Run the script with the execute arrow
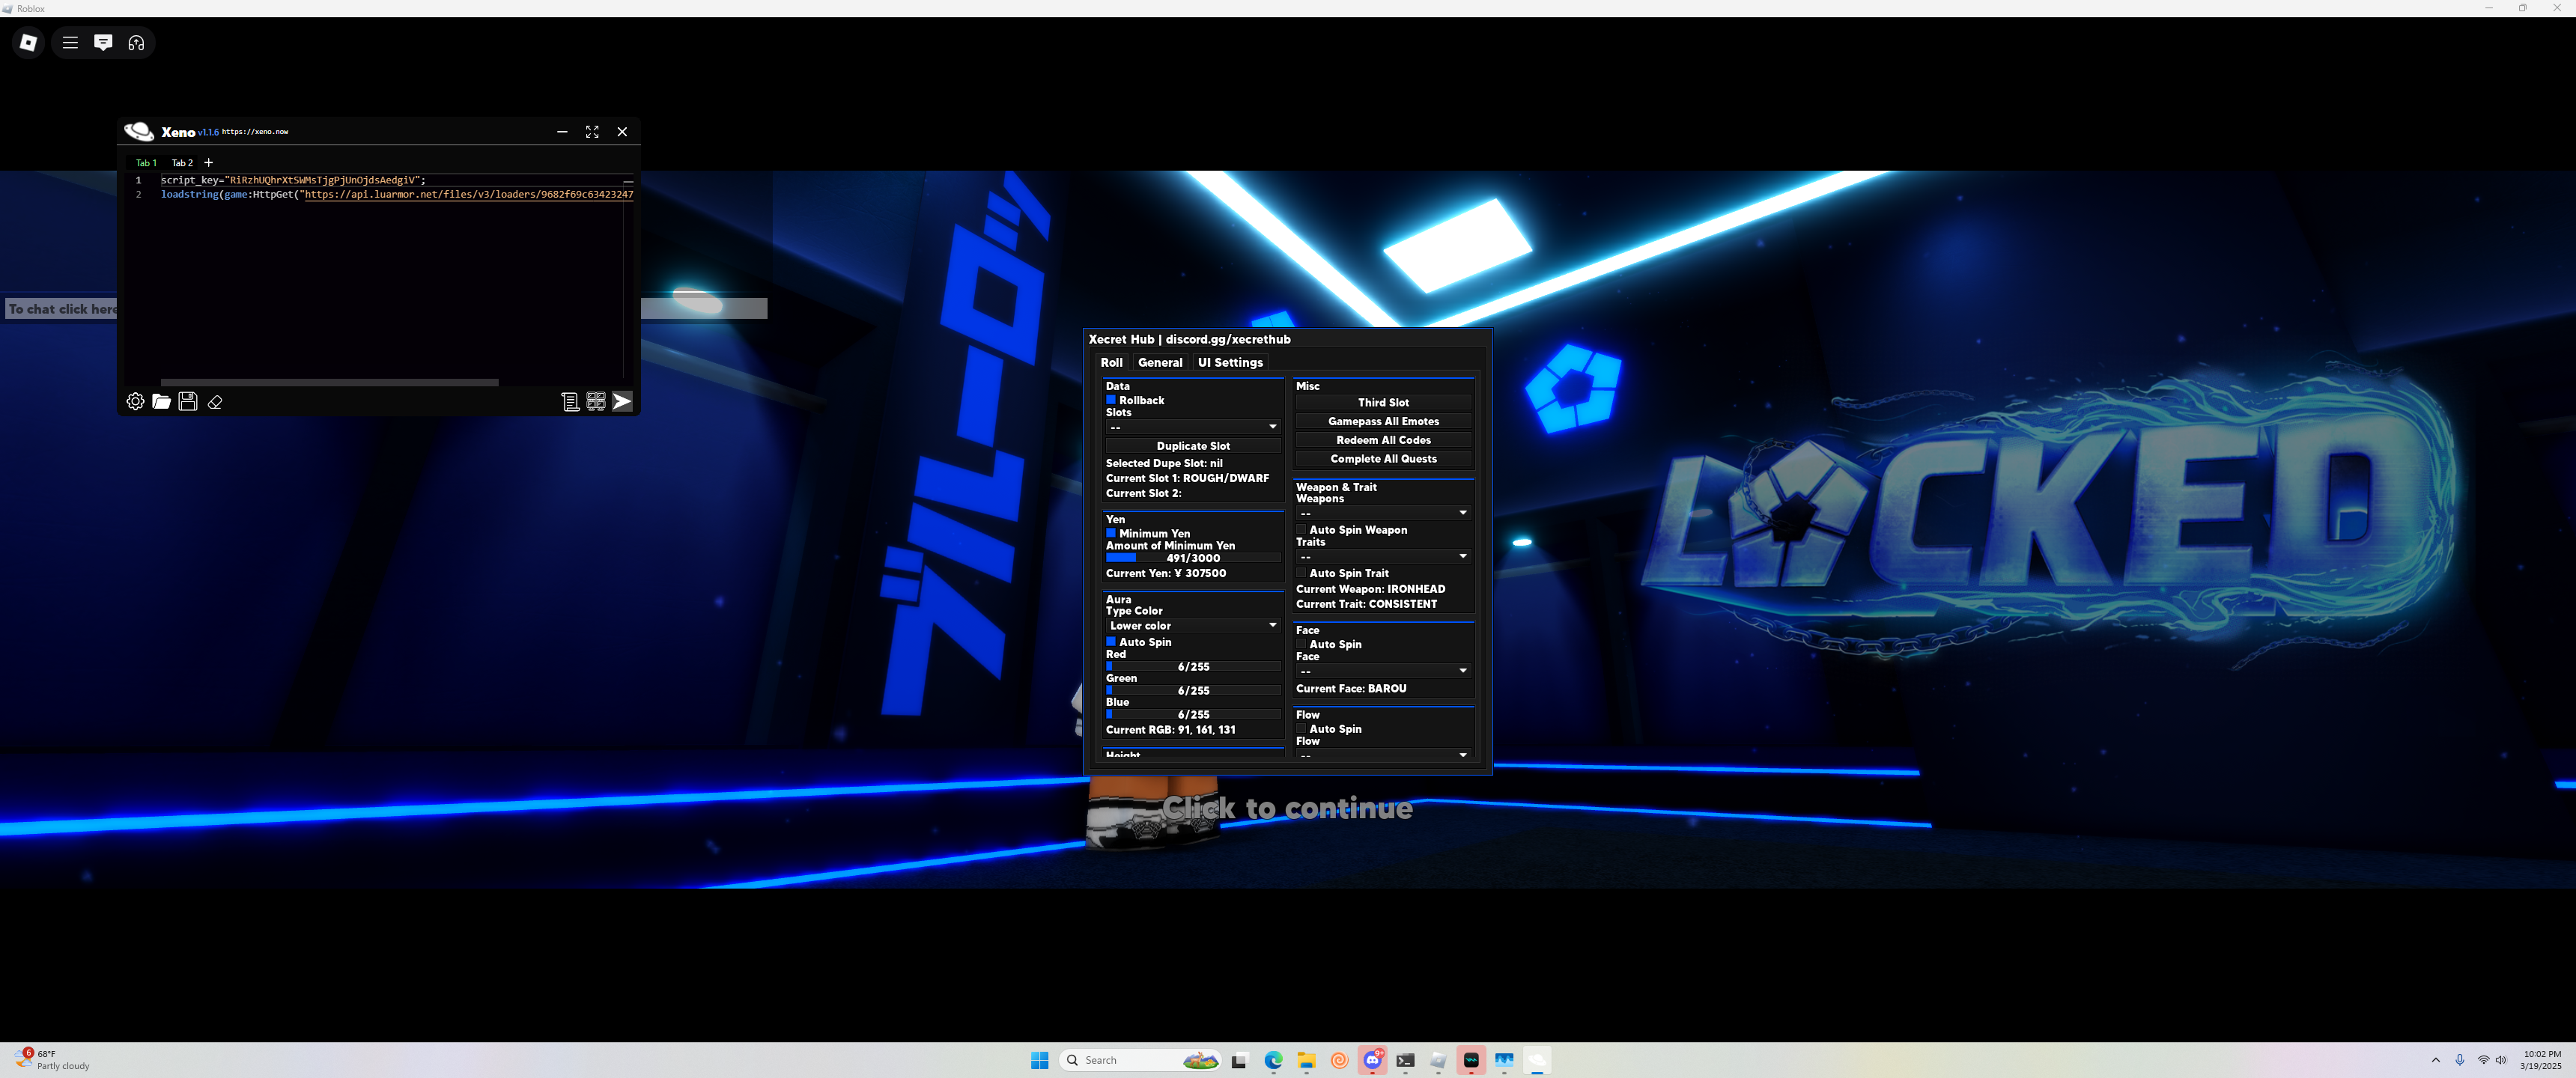The image size is (2576, 1078). coord(622,401)
